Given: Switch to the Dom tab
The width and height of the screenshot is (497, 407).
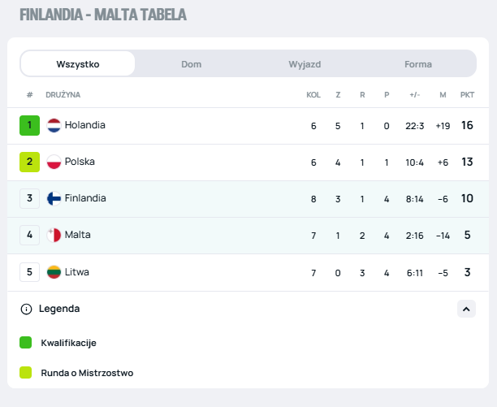Looking at the screenshot, I should (x=192, y=64).
